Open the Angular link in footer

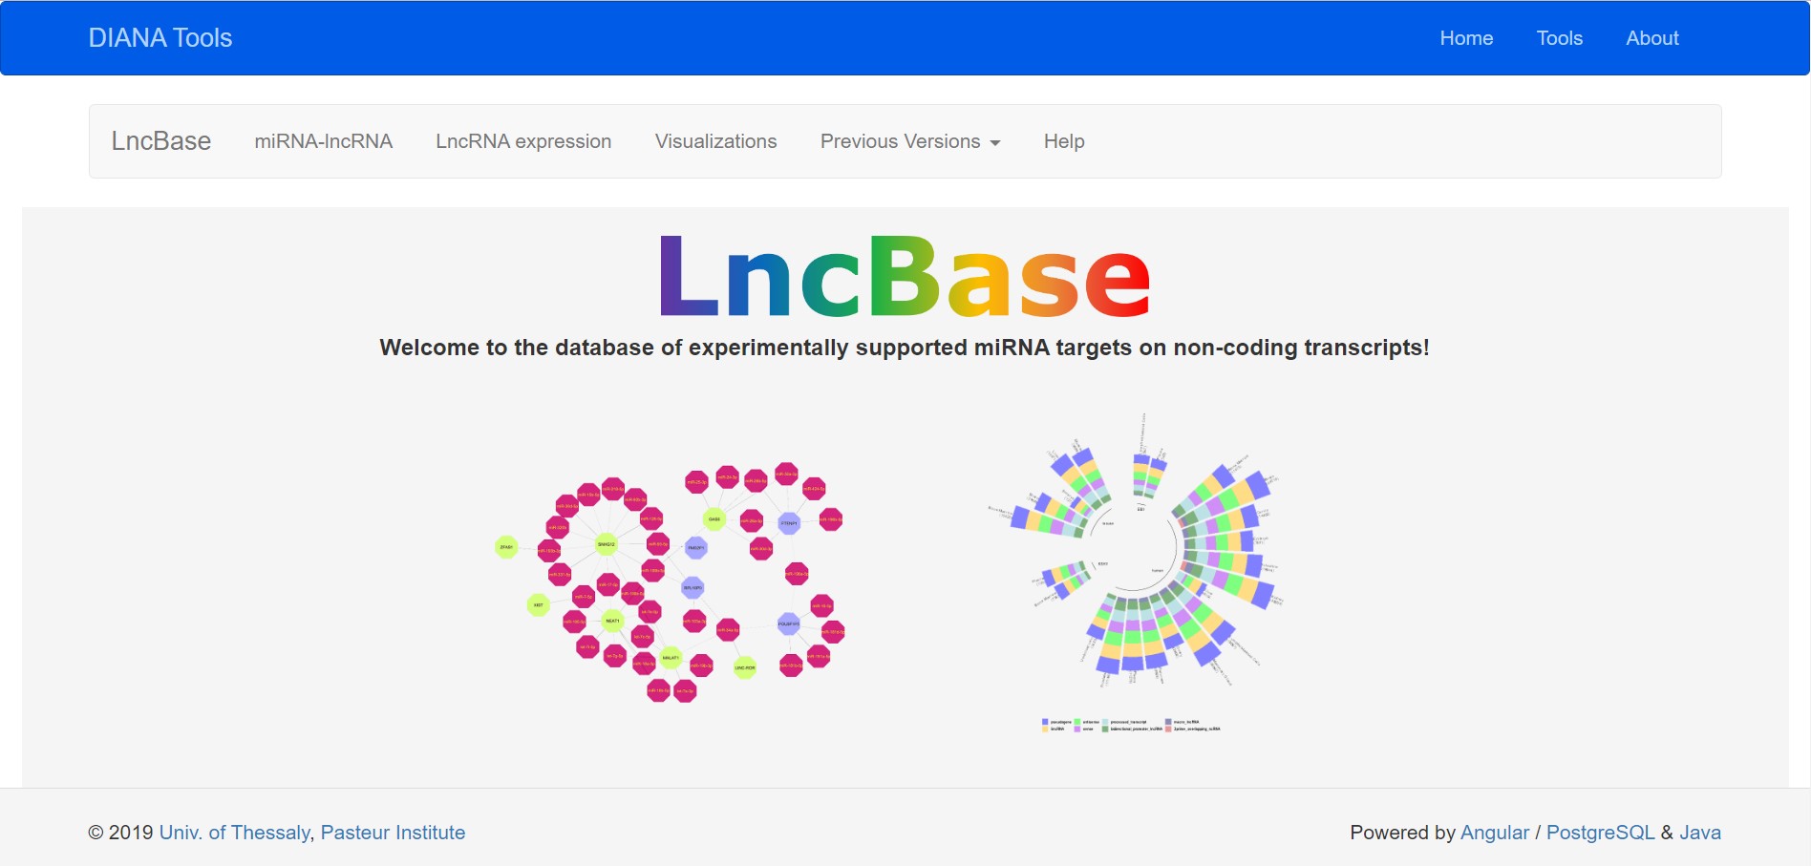click(1495, 833)
